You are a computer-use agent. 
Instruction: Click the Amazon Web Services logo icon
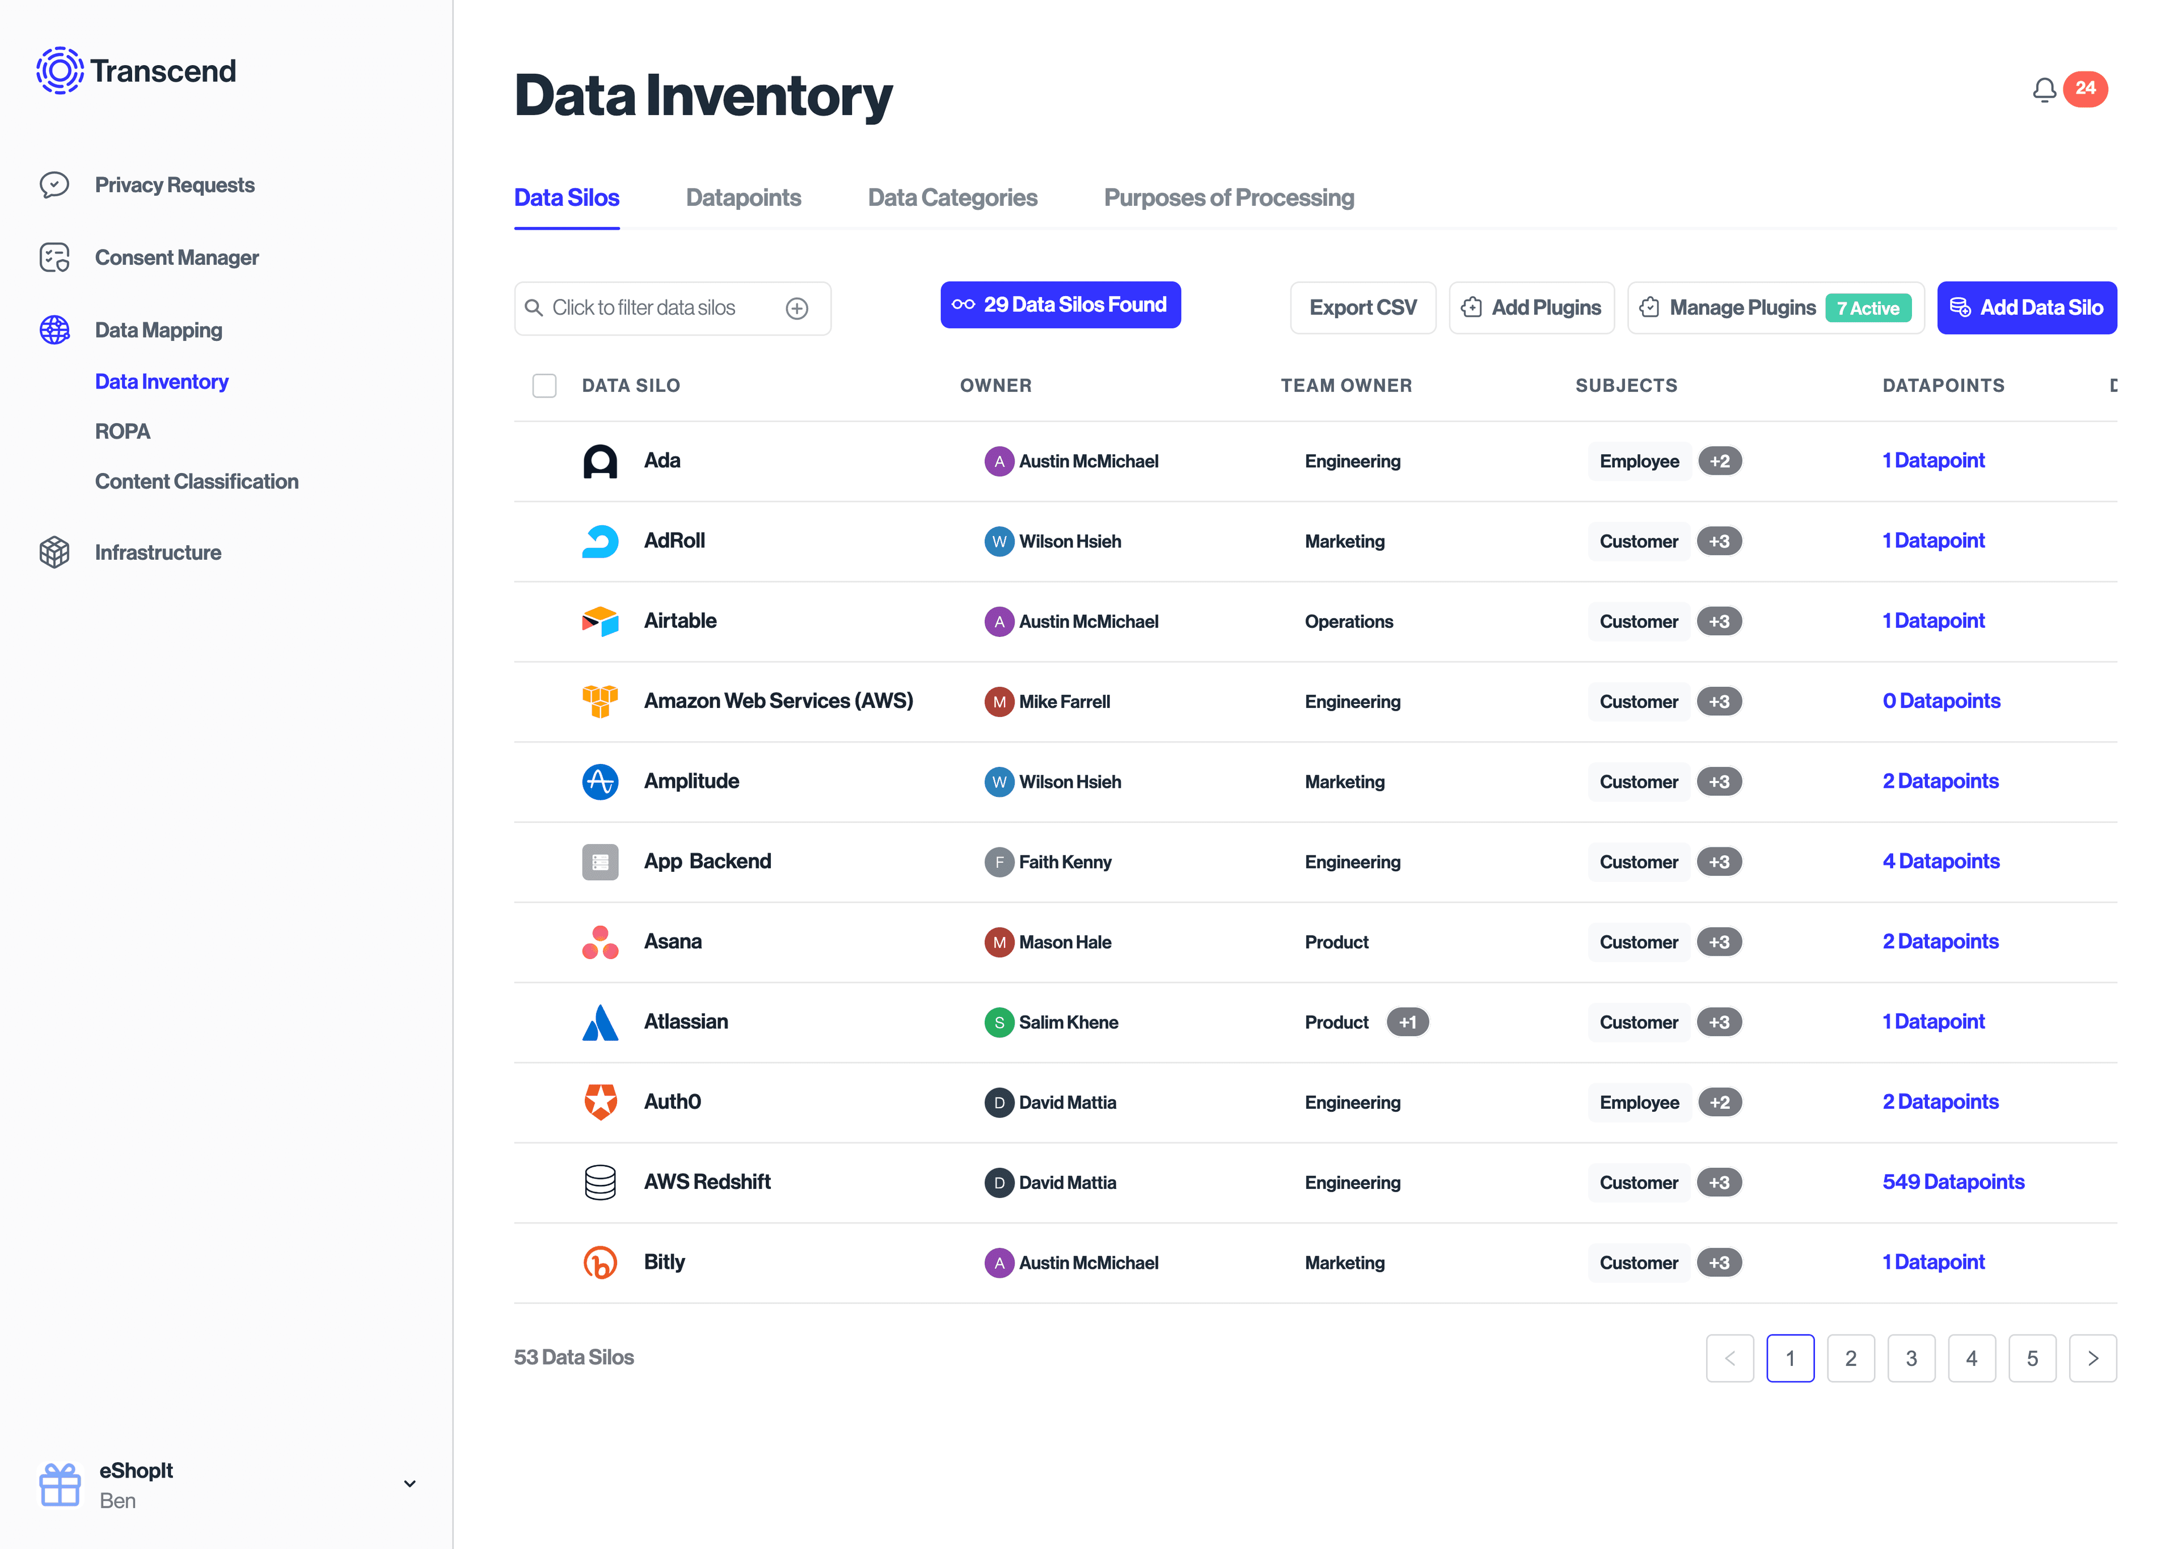(x=600, y=702)
